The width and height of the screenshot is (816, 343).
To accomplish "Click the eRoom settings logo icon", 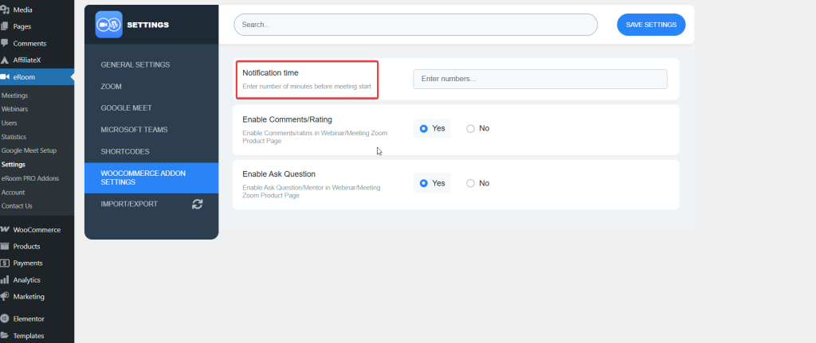I will [108, 25].
